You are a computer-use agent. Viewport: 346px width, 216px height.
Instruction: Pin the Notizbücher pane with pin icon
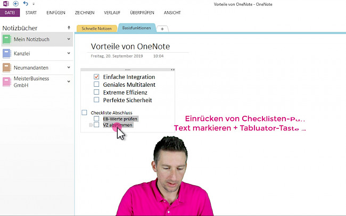[69, 28]
